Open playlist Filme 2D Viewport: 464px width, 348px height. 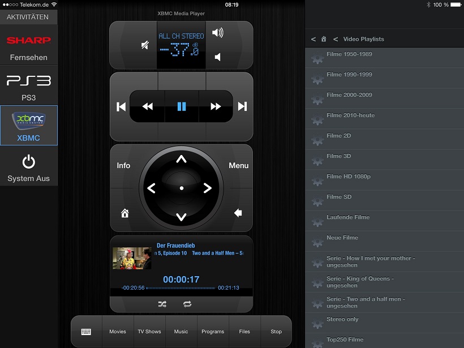pos(384,139)
